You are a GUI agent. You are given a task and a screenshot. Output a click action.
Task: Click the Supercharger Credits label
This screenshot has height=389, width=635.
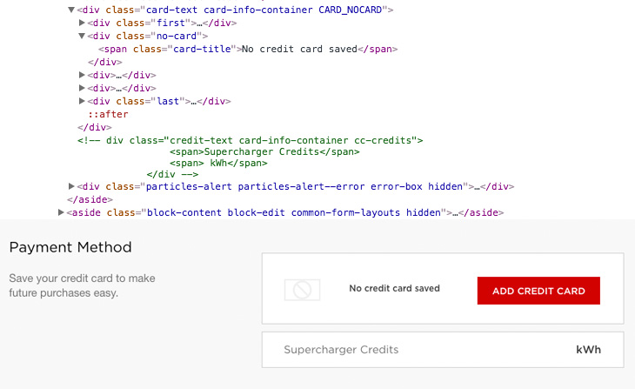coord(341,350)
